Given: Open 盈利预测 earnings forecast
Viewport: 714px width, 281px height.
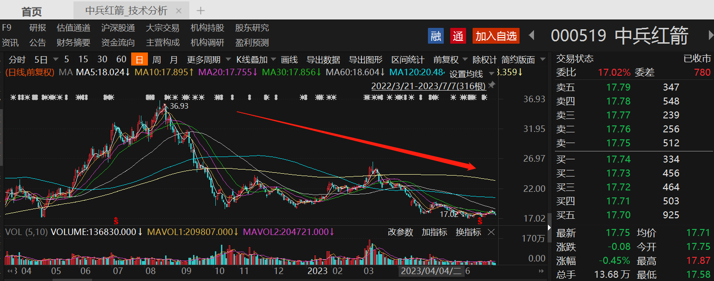Looking at the screenshot, I should (252, 43).
